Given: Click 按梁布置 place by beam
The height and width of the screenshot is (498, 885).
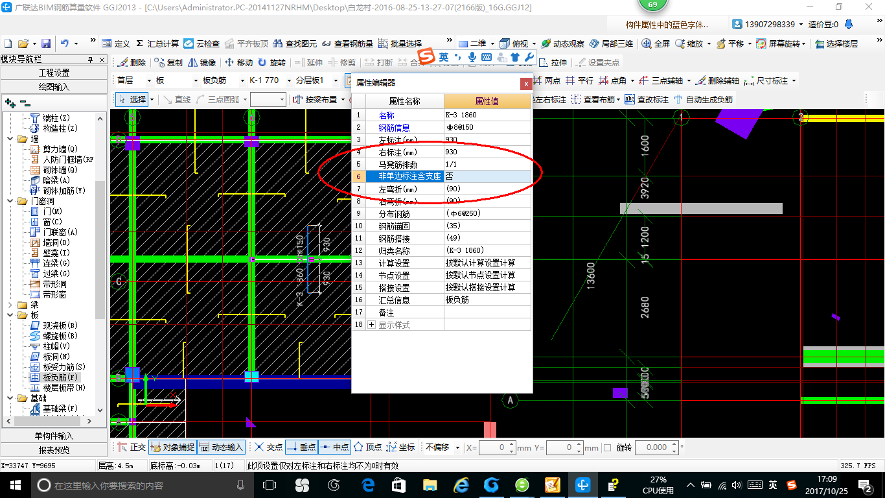Looking at the screenshot, I should (x=316, y=100).
